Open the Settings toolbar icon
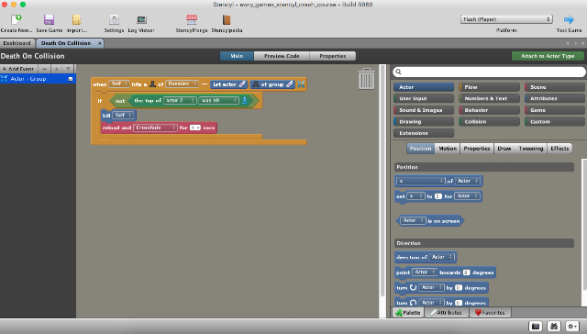This screenshot has height=334, width=587. coord(114,19)
